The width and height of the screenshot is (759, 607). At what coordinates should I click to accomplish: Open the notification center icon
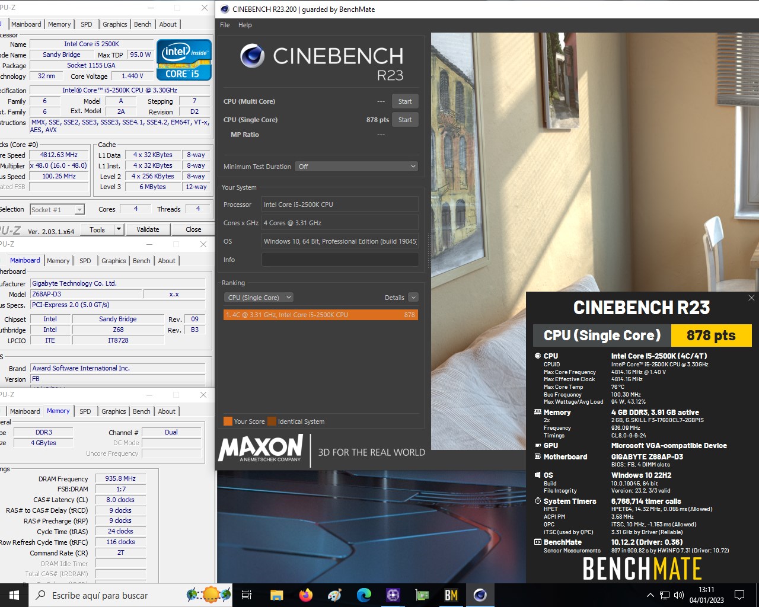[x=739, y=595]
